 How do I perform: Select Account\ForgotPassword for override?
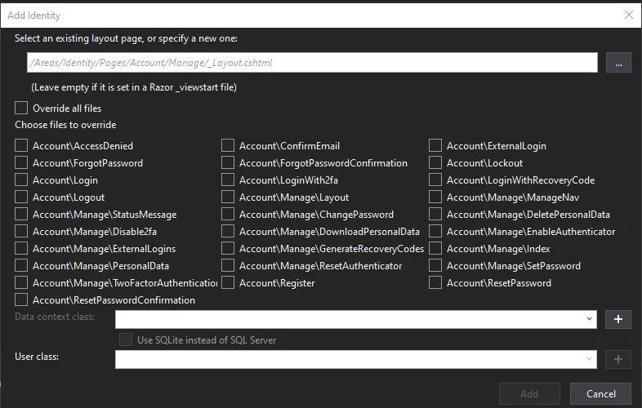[21, 163]
